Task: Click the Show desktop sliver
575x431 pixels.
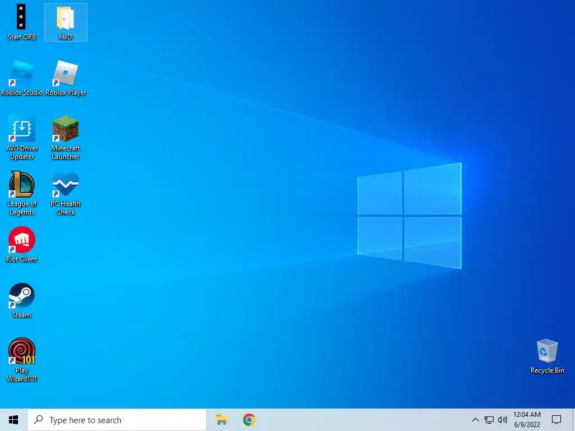Action: tap(573, 420)
